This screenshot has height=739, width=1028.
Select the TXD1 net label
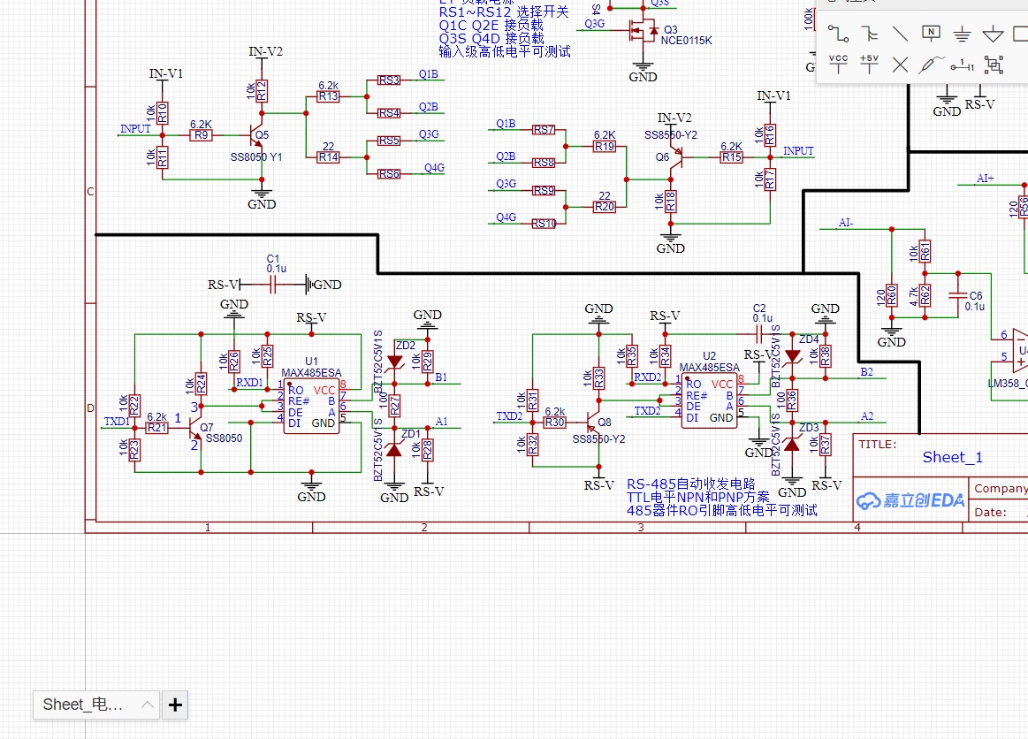pyautogui.click(x=117, y=422)
